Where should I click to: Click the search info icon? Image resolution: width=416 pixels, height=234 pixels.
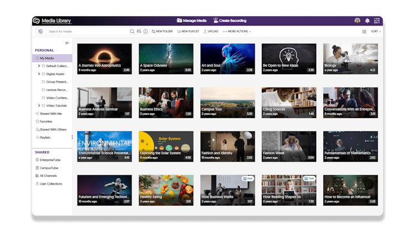pyautogui.click(x=146, y=31)
